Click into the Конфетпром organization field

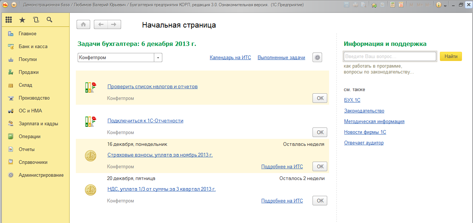116,58
